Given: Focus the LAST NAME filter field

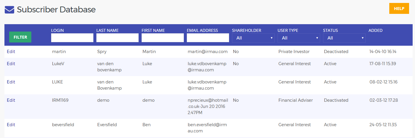Looking at the screenshot, I should coord(117,38).
